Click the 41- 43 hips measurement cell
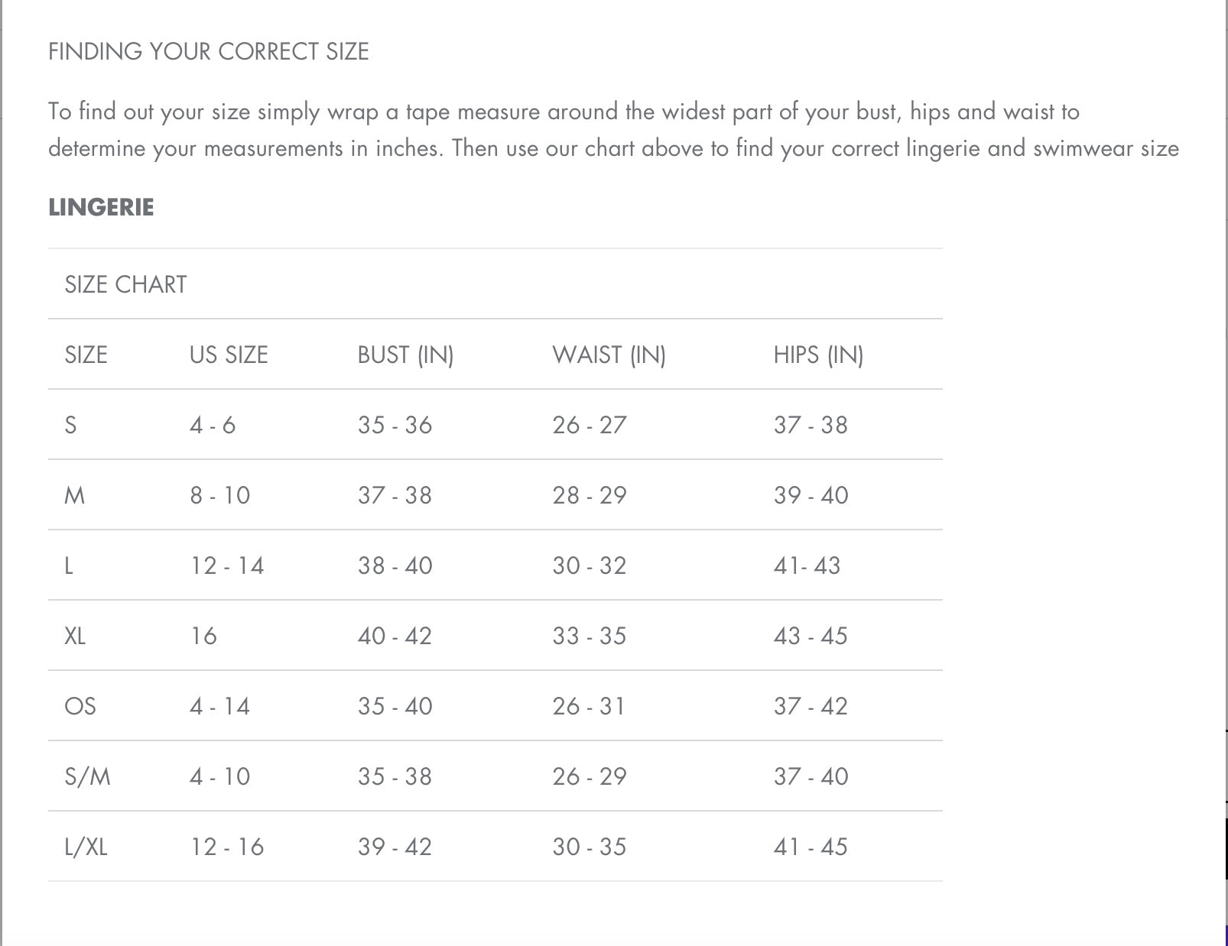Viewport: 1228px width, 946px height. (x=807, y=565)
